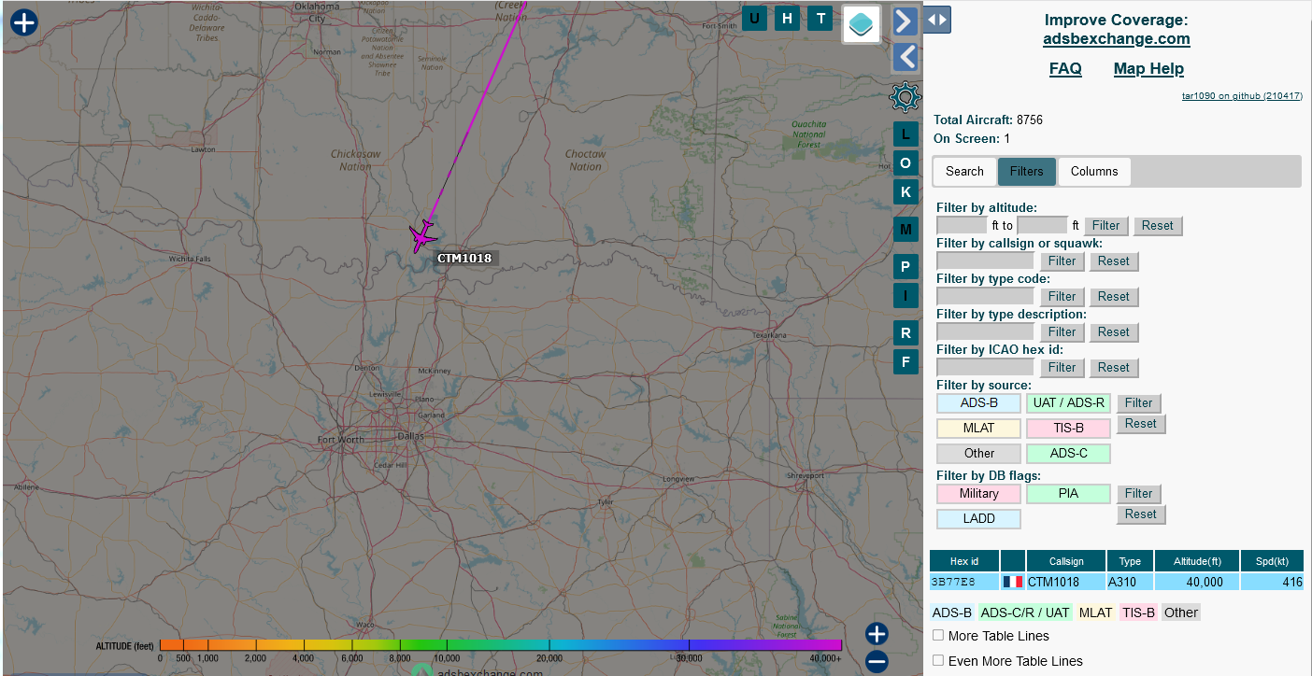This screenshot has width=1312, height=676.
Task: Toggle the T map button
Action: tap(820, 19)
